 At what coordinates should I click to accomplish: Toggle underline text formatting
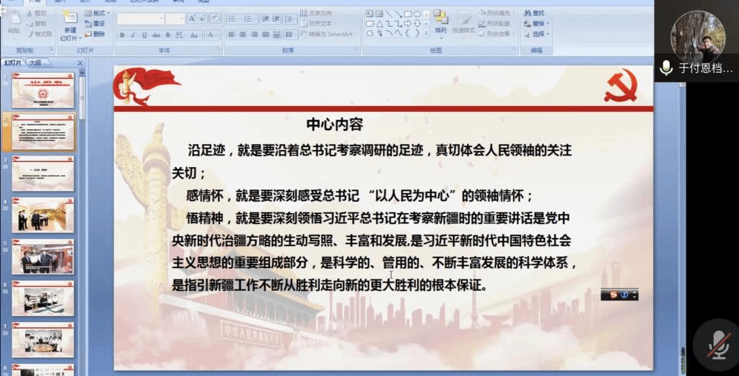144,35
